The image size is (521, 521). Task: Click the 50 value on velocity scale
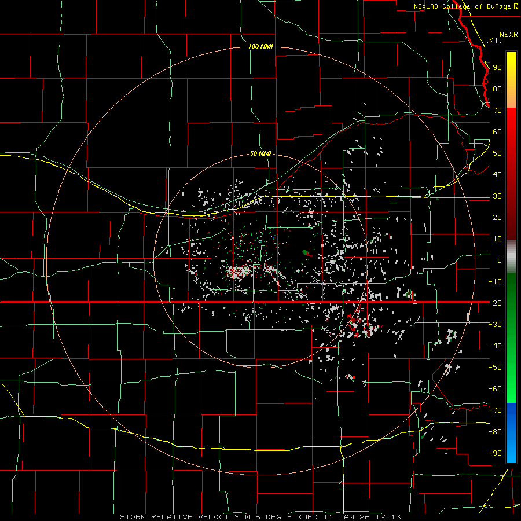click(x=497, y=153)
